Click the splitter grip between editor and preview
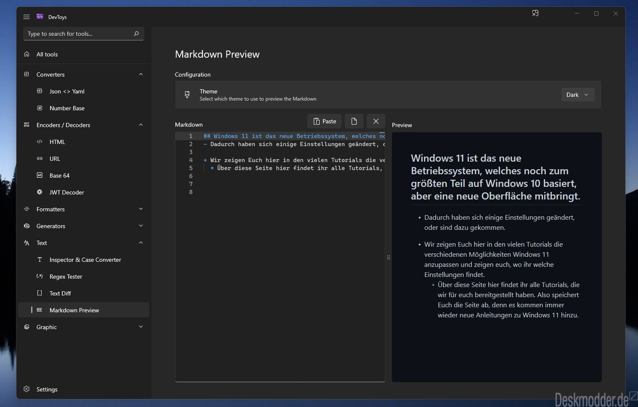 tap(389, 257)
